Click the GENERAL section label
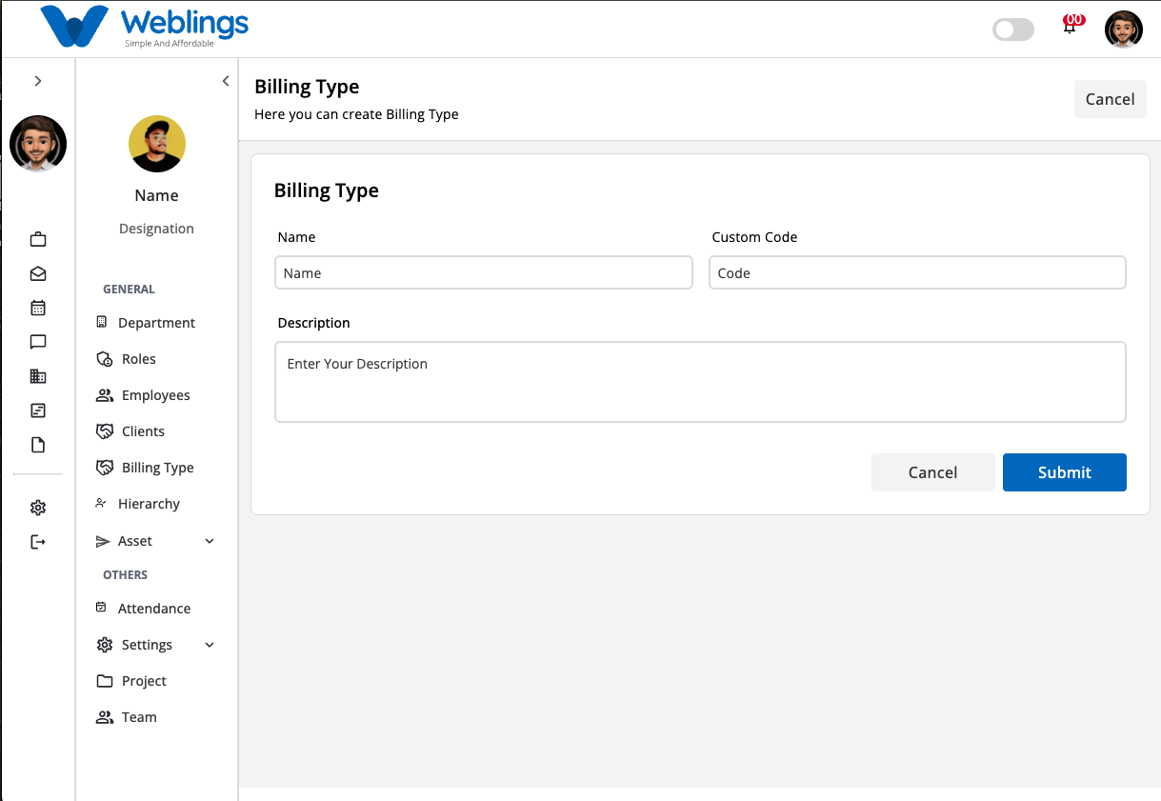The image size is (1161, 801). [129, 290]
